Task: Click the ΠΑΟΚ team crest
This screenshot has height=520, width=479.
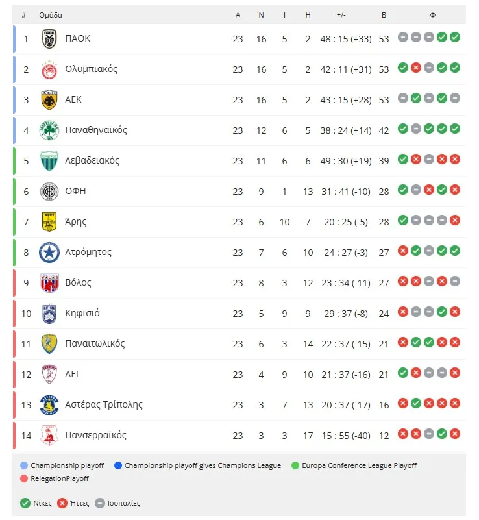Action: click(x=49, y=39)
